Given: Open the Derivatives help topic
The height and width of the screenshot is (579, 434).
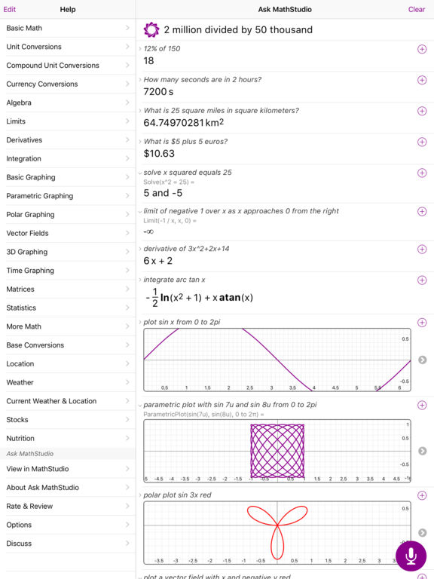Looking at the screenshot, I should point(68,140).
